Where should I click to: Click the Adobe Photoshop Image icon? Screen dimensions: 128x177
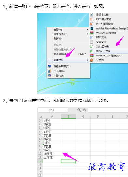[92, 28]
